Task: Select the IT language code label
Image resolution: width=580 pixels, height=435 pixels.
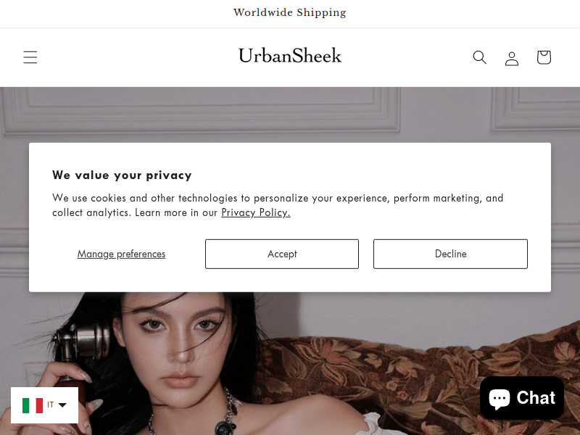Action: click(x=51, y=405)
